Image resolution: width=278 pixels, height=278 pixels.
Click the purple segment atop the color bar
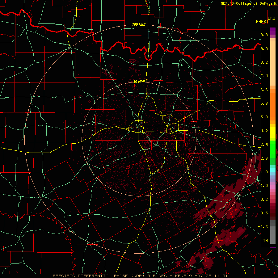pos(273,31)
